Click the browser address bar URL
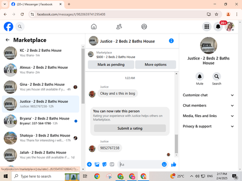This screenshot has width=242, height=181. pos(71,15)
